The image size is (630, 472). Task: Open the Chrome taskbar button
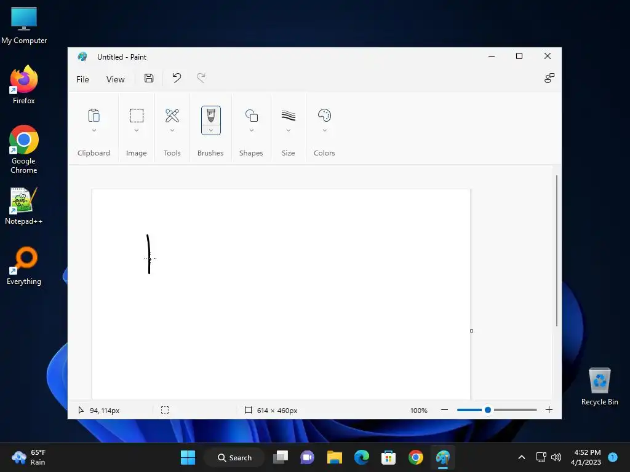coord(416,457)
